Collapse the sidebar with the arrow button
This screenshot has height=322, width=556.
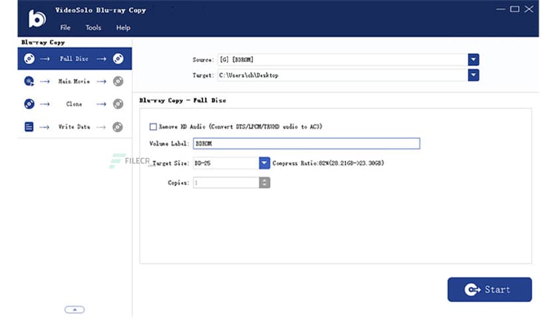[74, 309]
